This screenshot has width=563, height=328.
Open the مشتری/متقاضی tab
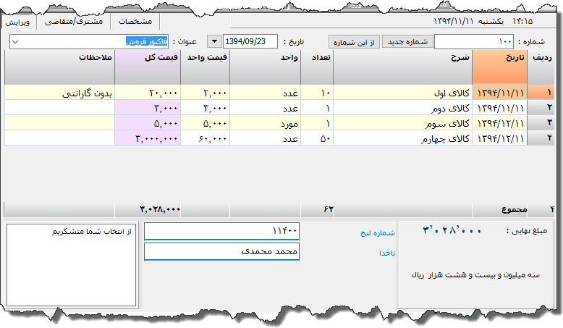(x=73, y=22)
